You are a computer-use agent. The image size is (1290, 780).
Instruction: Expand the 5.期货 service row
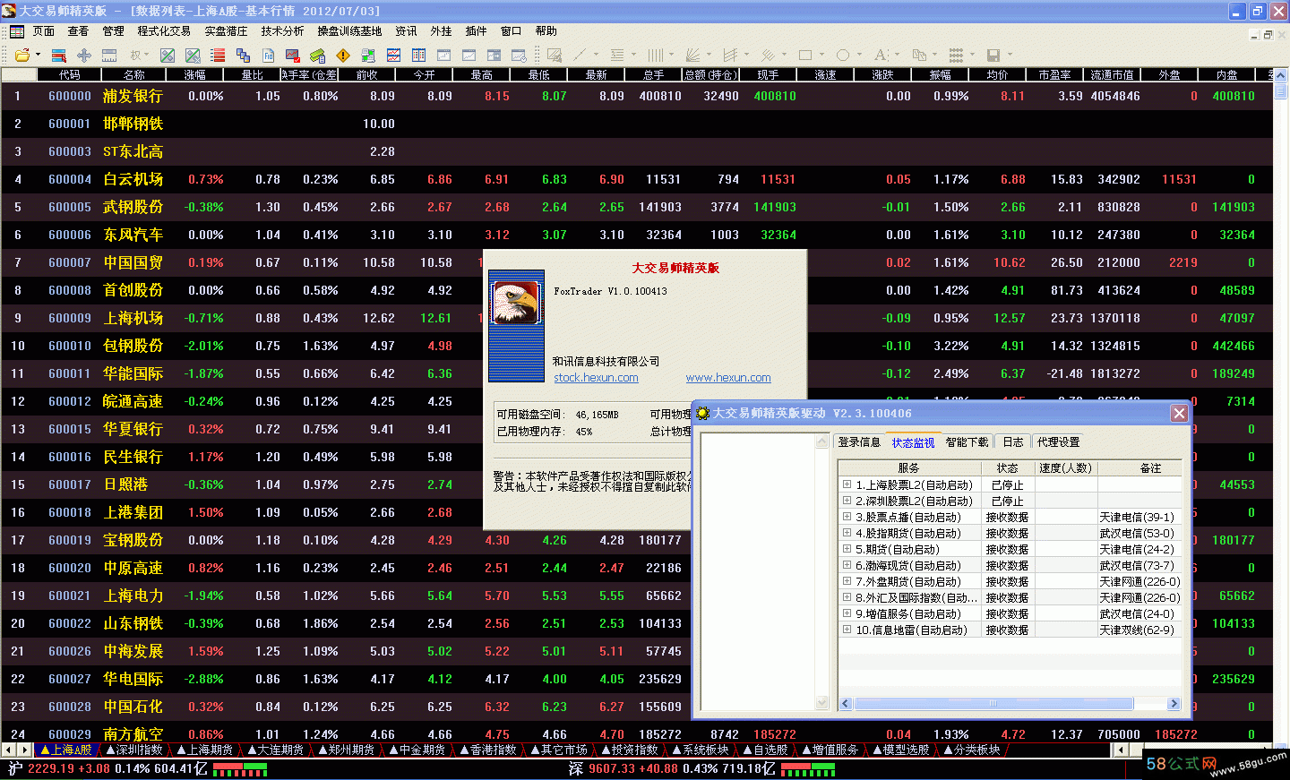point(847,549)
